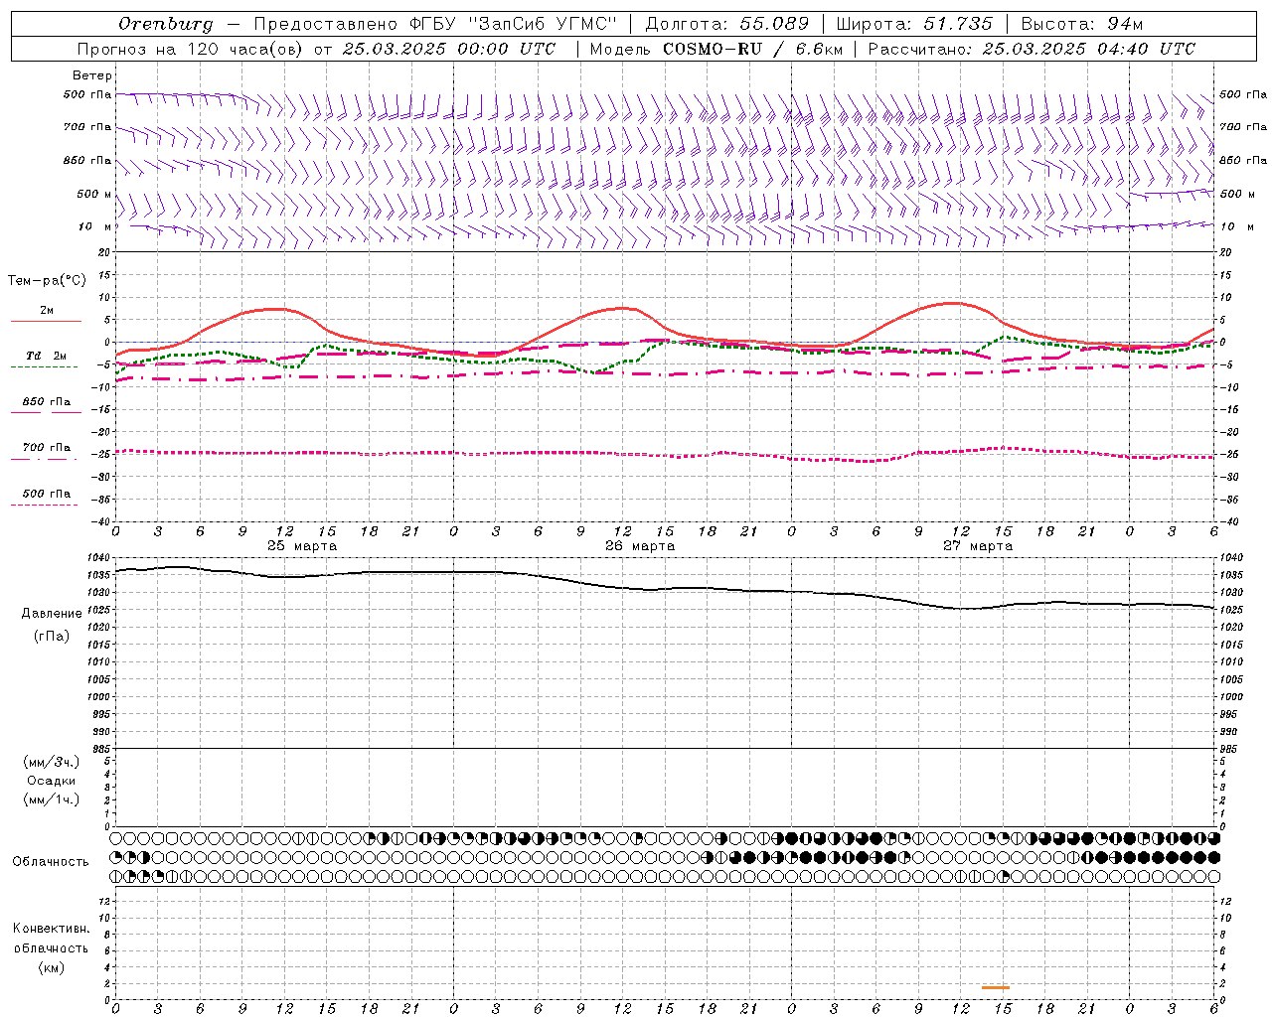Viewport: 1272px width, 1017px height.
Task: Select the Модель COSMO-RU / 6.6км label
Action: pyautogui.click(x=716, y=49)
